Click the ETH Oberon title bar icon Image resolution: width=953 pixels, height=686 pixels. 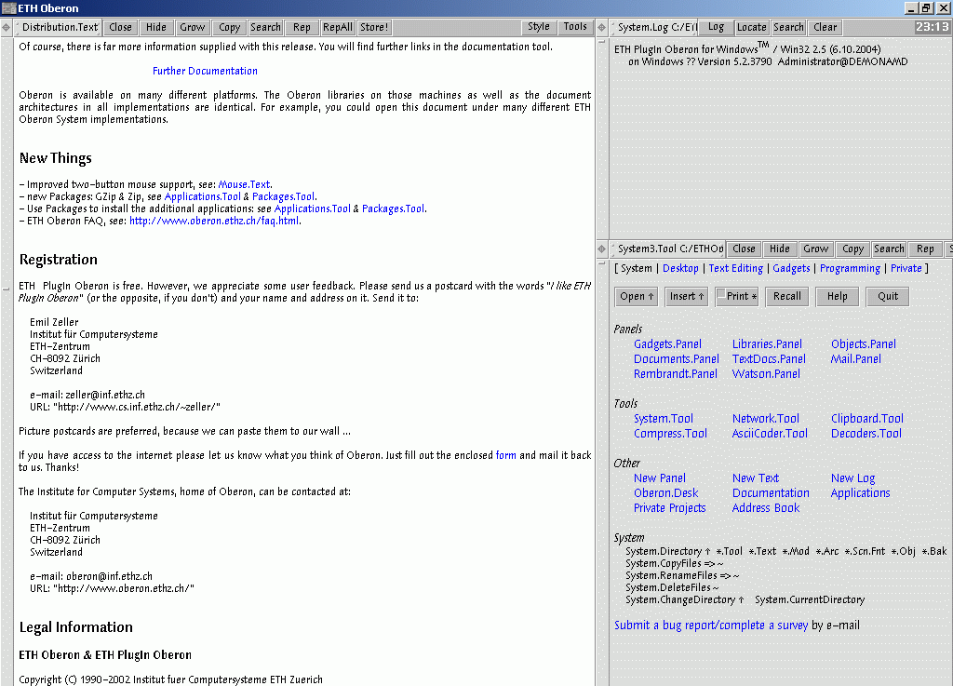[x=8, y=7]
